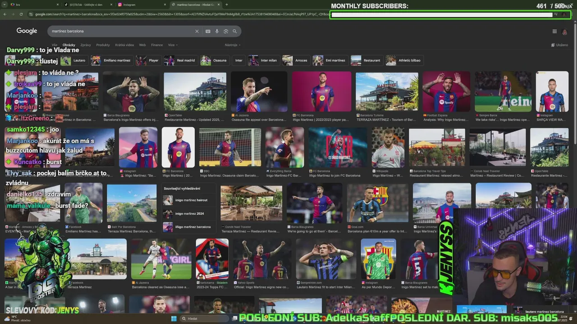Screen dimensions: 577x324
Task: Submit search with the magnifying glass icon
Action: click(234, 31)
